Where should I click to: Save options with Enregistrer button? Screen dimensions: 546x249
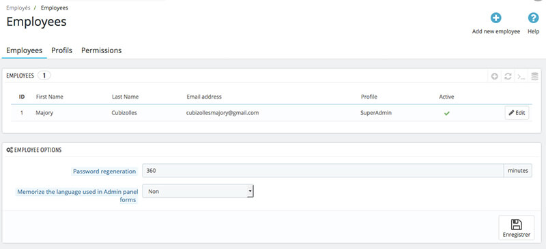click(517, 228)
